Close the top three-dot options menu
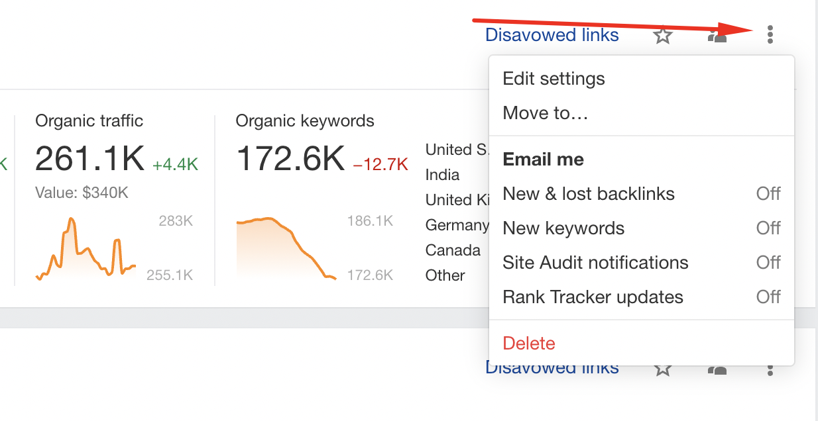Viewport: 818px width, 421px height. (770, 34)
